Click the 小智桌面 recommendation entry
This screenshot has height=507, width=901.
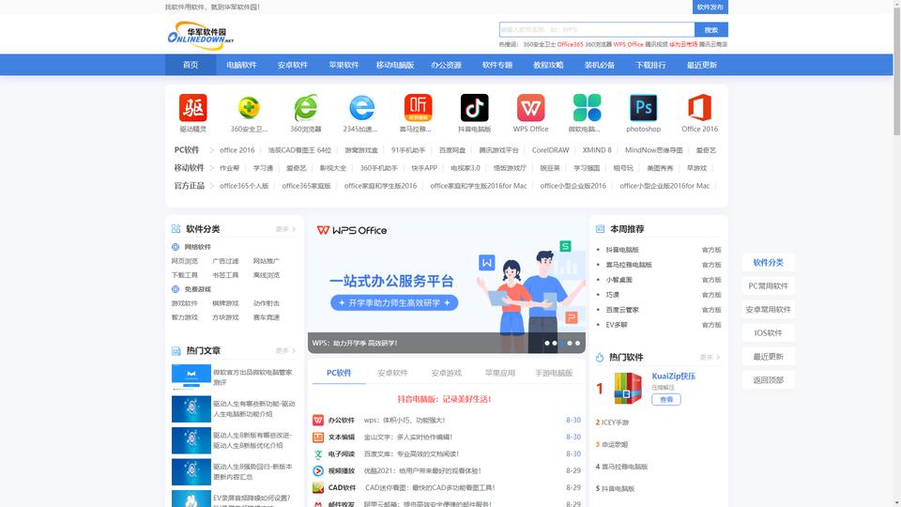point(618,280)
